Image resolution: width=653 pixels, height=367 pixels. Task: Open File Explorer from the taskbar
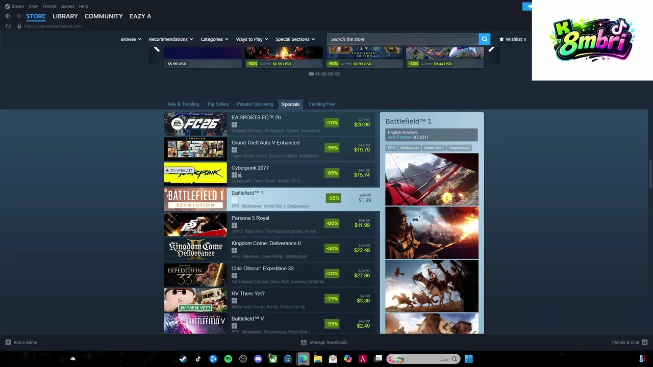(318, 359)
